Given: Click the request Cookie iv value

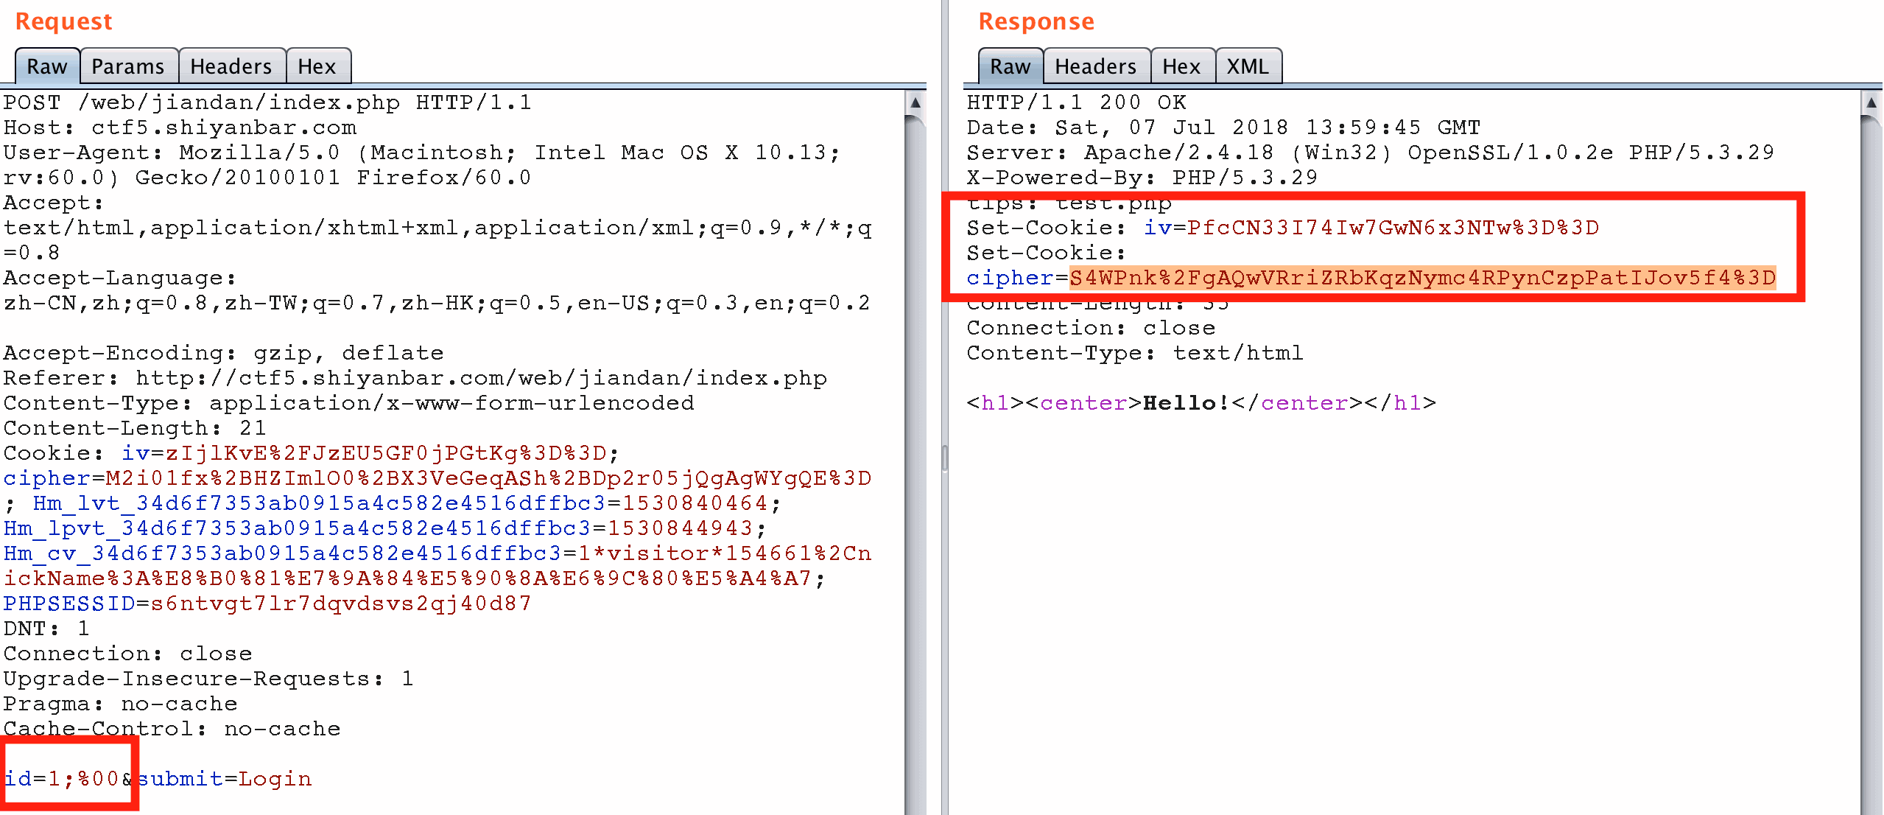Looking at the screenshot, I should pos(386,453).
